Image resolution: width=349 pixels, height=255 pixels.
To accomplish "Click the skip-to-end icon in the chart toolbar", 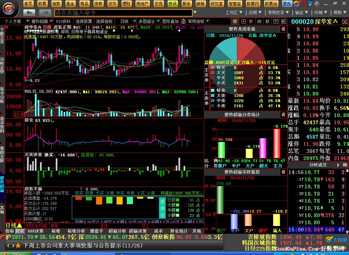I will pos(284,22).
